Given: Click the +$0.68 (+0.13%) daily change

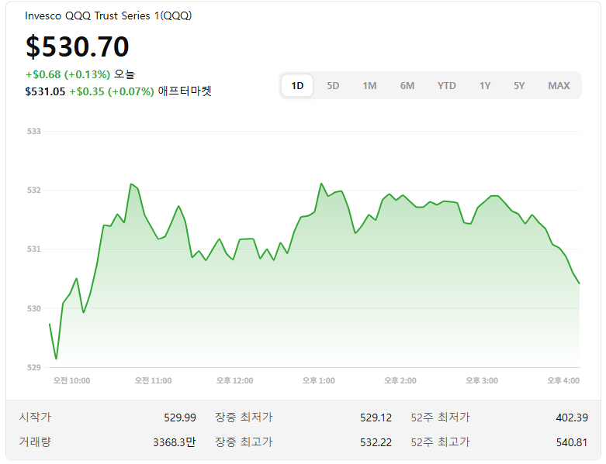Looking at the screenshot, I should click(68, 74).
